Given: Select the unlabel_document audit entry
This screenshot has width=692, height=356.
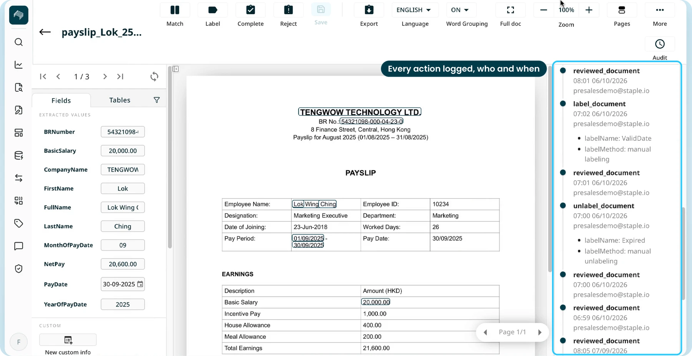Looking at the screenshot, I should (x=604, y=206).
